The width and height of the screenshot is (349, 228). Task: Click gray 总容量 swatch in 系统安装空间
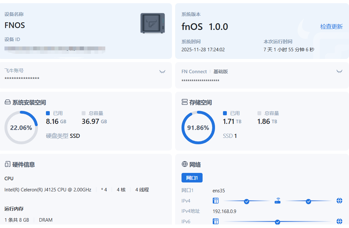84,113
